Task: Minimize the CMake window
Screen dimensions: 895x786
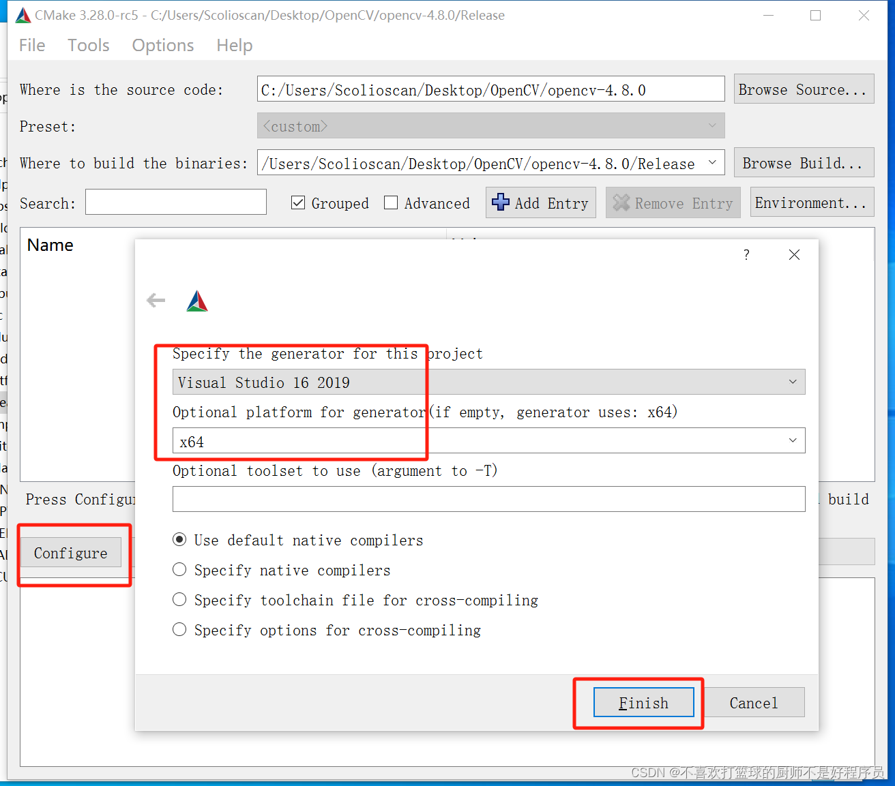Action: click(768, 15)
